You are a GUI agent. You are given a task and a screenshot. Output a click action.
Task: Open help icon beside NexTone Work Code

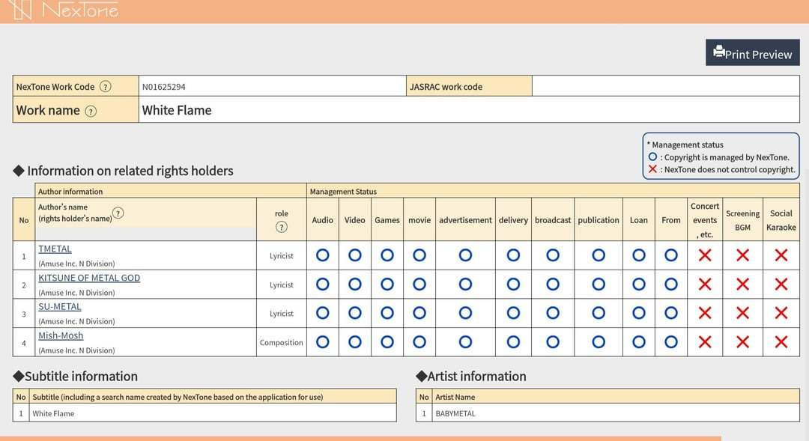tap(106, 86)
